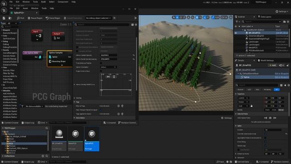Screen dimensions: 291x164
Task: Click the Input node in PCG graph
Action: click(x=37, y=35)
